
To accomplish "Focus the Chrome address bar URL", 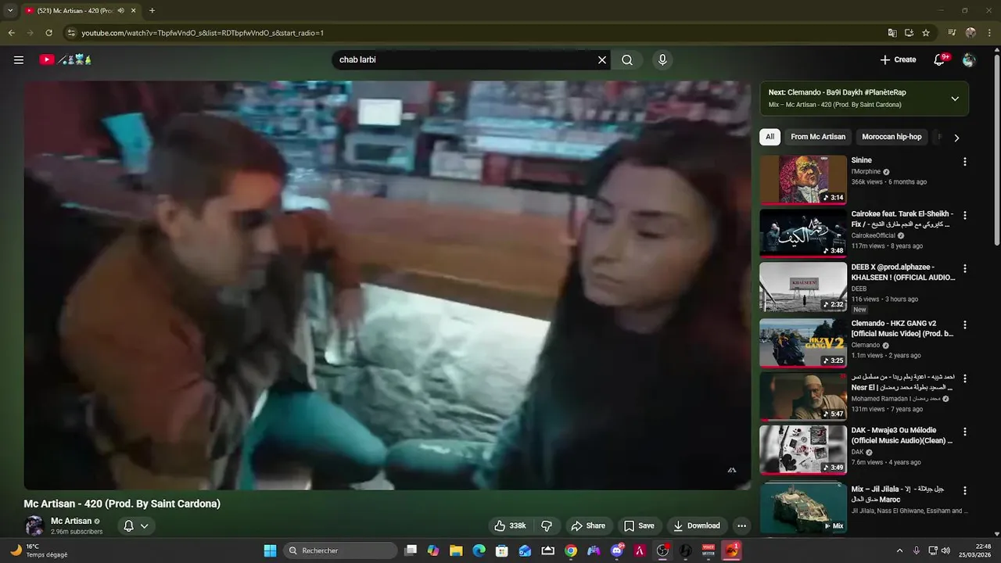I will pos(203,33).
